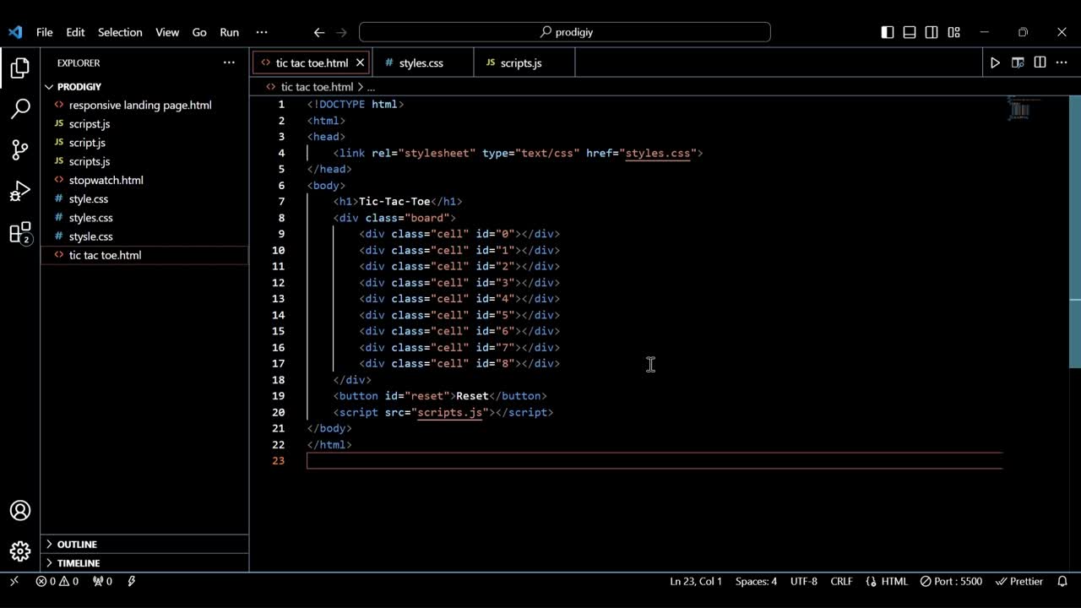Toggle the primary side bar
The image size is (1081, 608).
click(x=888, y=32)
